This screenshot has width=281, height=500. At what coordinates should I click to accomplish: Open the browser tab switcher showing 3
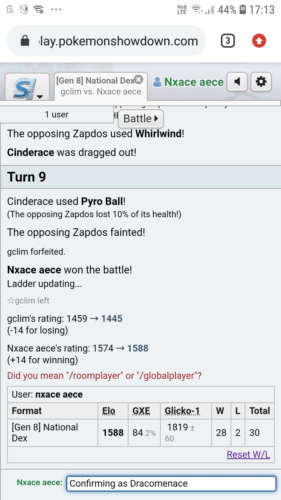[228, 41]
